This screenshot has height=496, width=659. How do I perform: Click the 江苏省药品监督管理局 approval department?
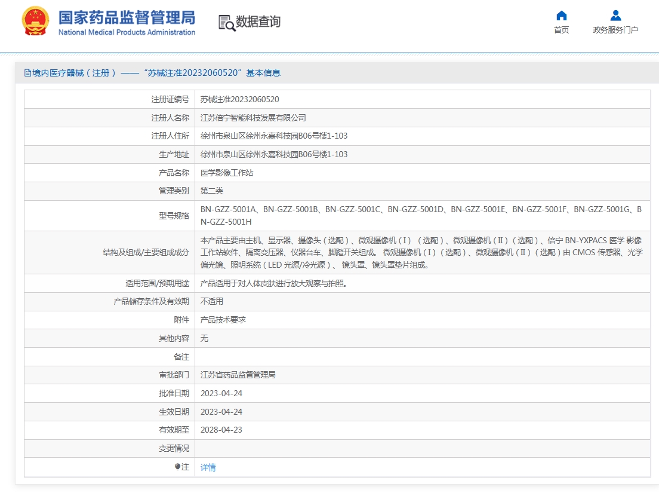[238, 375]
